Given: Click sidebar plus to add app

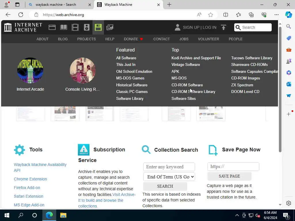Looking at the screenshot, I should click(x=288, y=114).
